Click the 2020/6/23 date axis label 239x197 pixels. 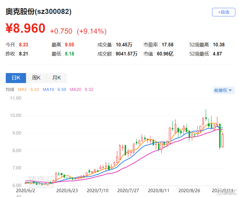[67, 191]
